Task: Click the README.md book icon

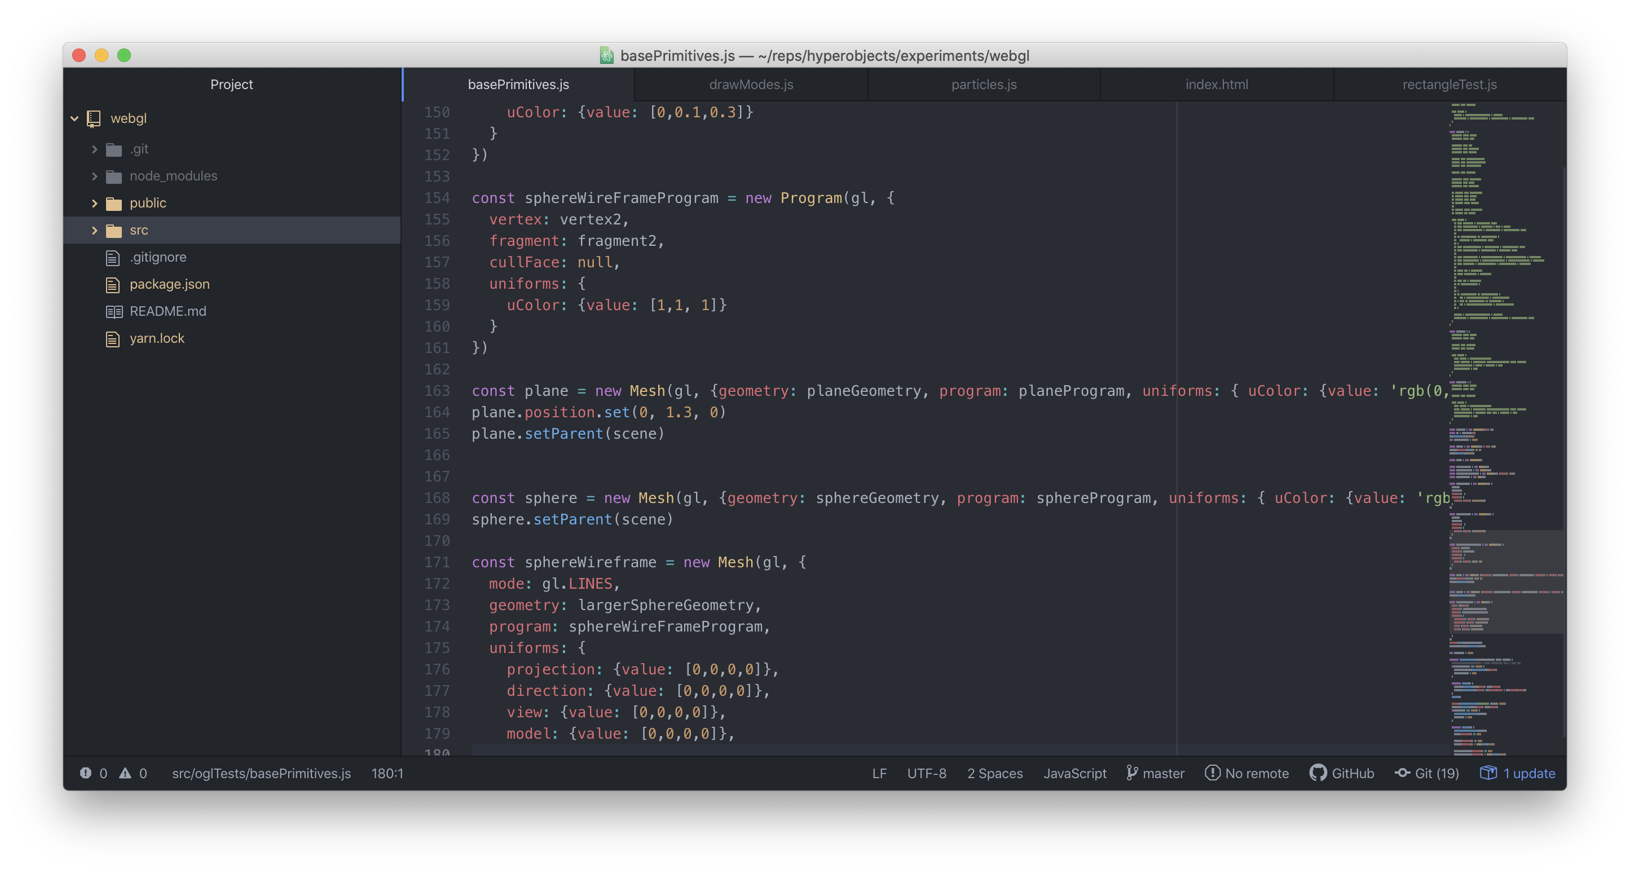Action: click(114, 311)
